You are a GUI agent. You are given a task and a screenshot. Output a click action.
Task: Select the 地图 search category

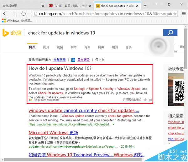(115, 47)
